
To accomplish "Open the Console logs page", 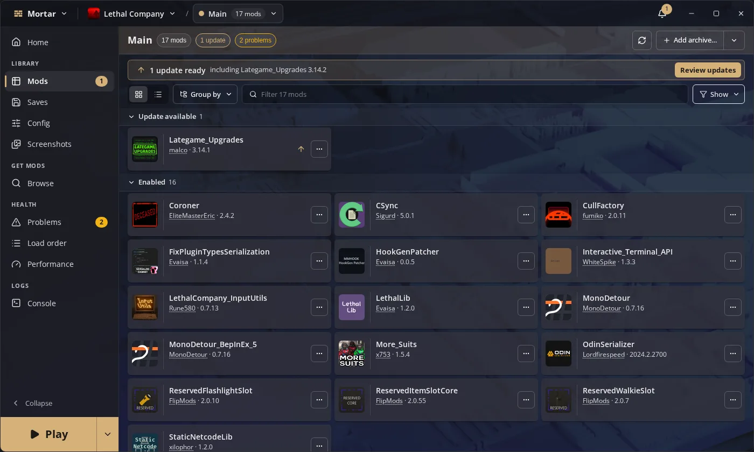I will 59,303.
